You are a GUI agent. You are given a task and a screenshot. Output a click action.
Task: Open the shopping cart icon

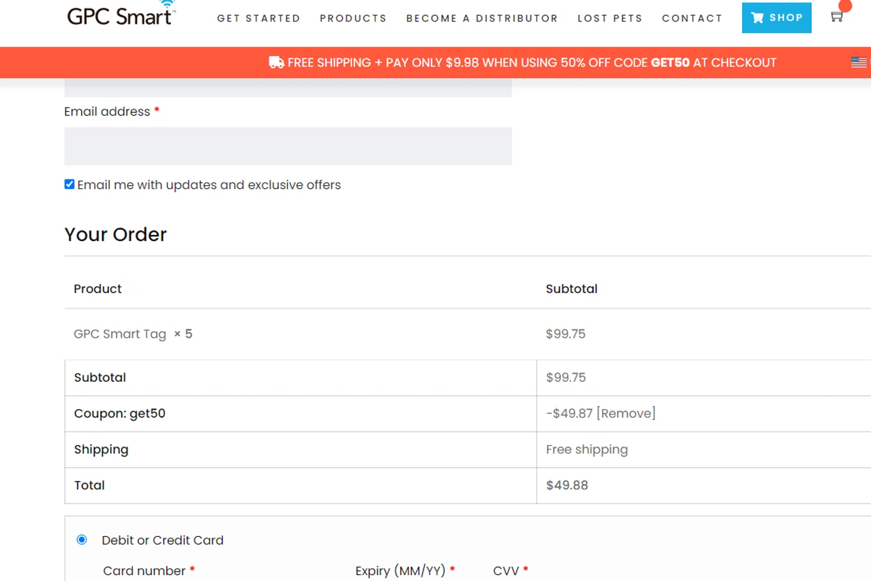(x=837, y=17)
